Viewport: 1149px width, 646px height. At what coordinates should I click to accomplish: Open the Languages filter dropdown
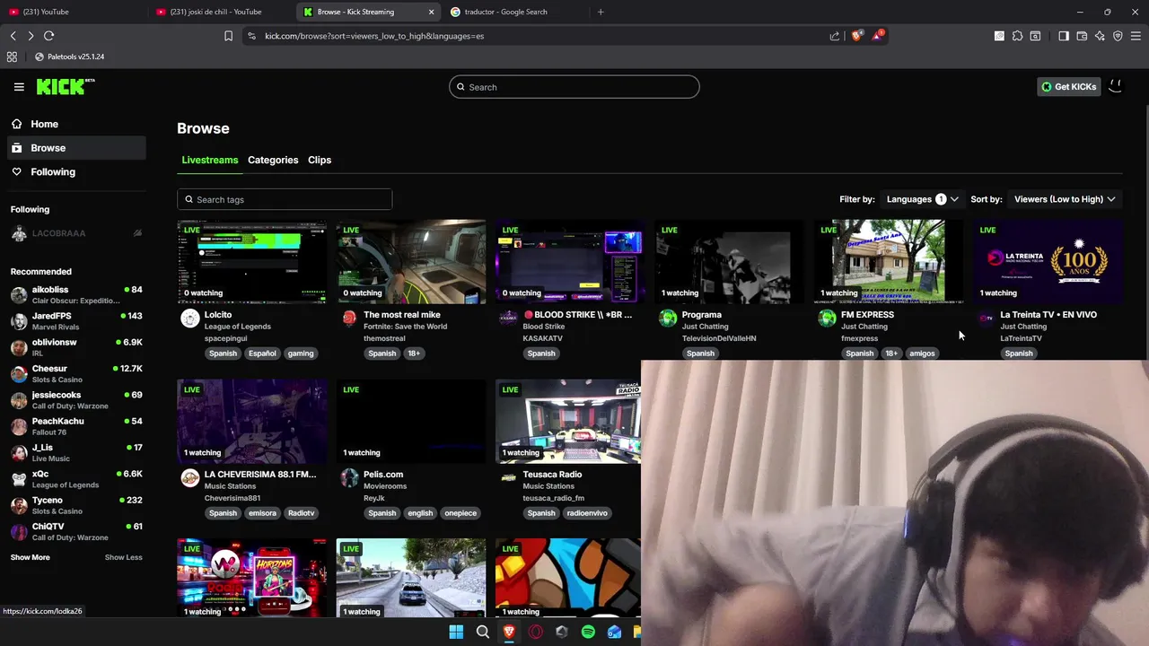(922, 199)
